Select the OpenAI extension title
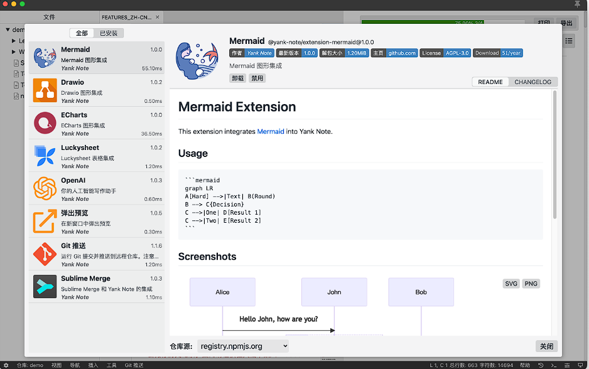This screenshot has width=589, height=369. tap(73, 180)
